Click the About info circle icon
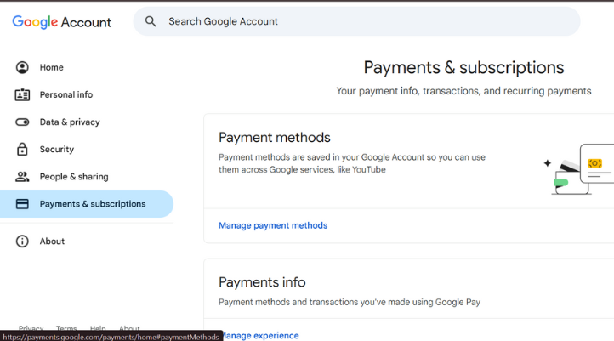Viewport: 614px width, 341px height. tap(22, 242)
